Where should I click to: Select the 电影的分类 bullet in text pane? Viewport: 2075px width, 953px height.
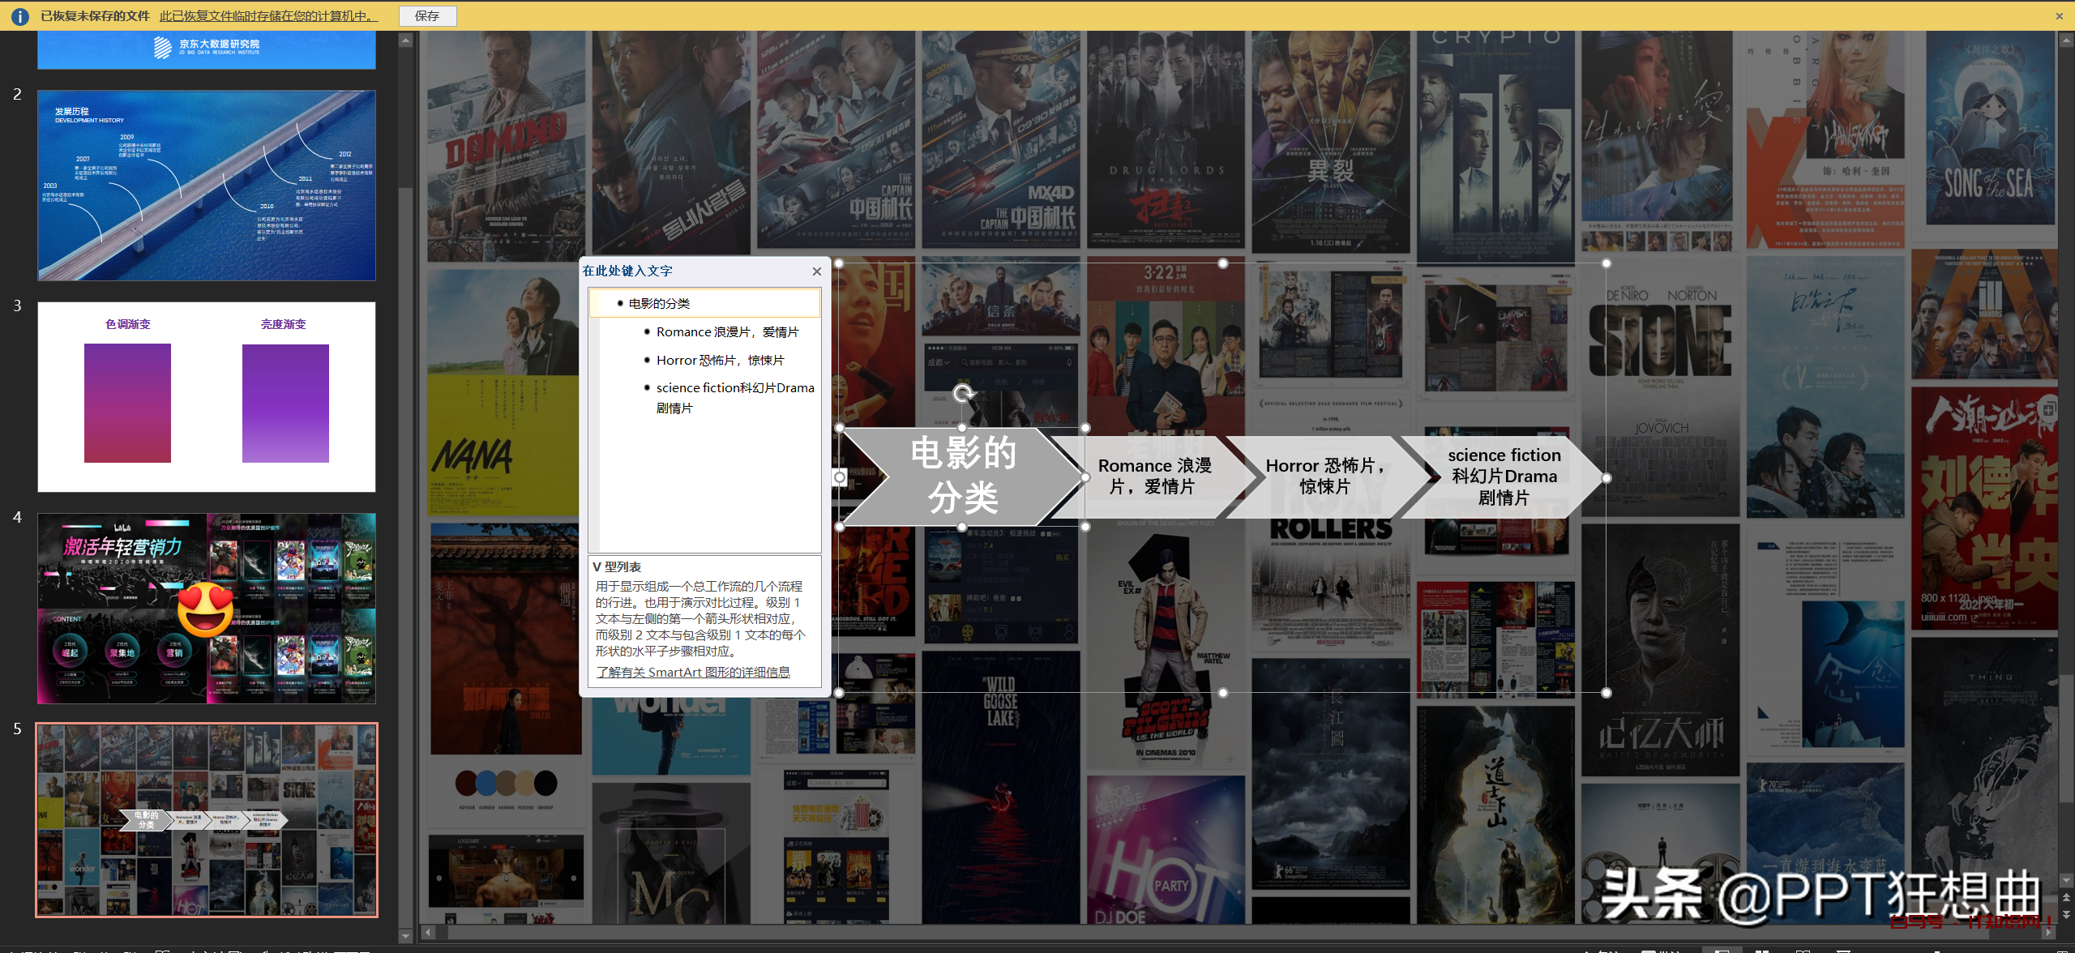pyautogui.click(x=659, y=303)
